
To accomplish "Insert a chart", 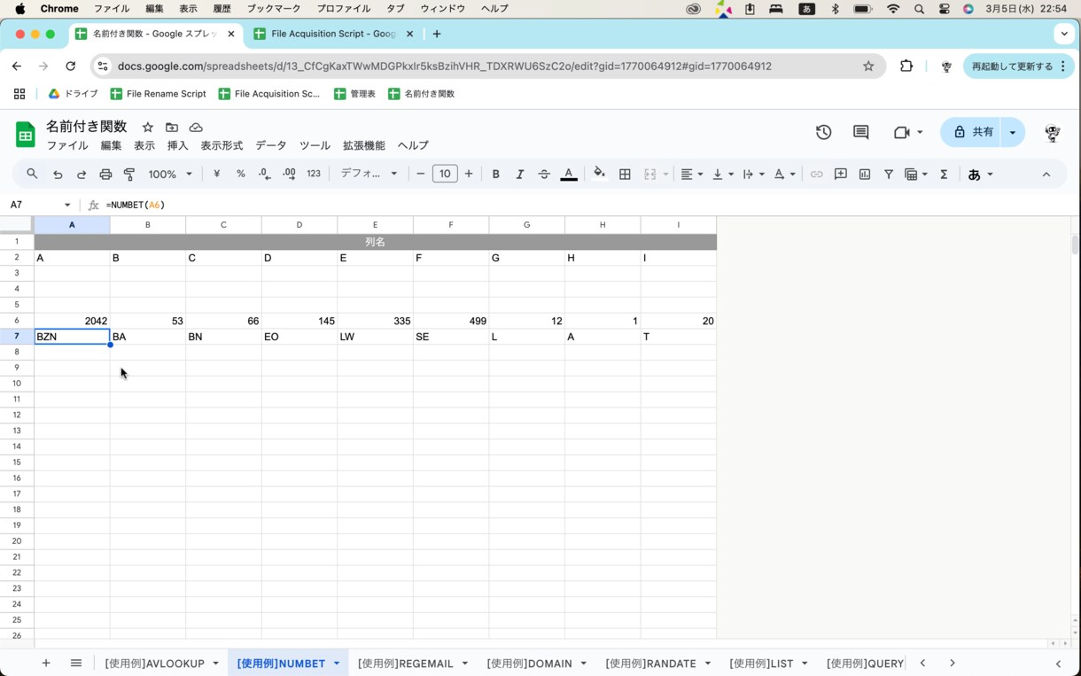I will tap(865, 175).
